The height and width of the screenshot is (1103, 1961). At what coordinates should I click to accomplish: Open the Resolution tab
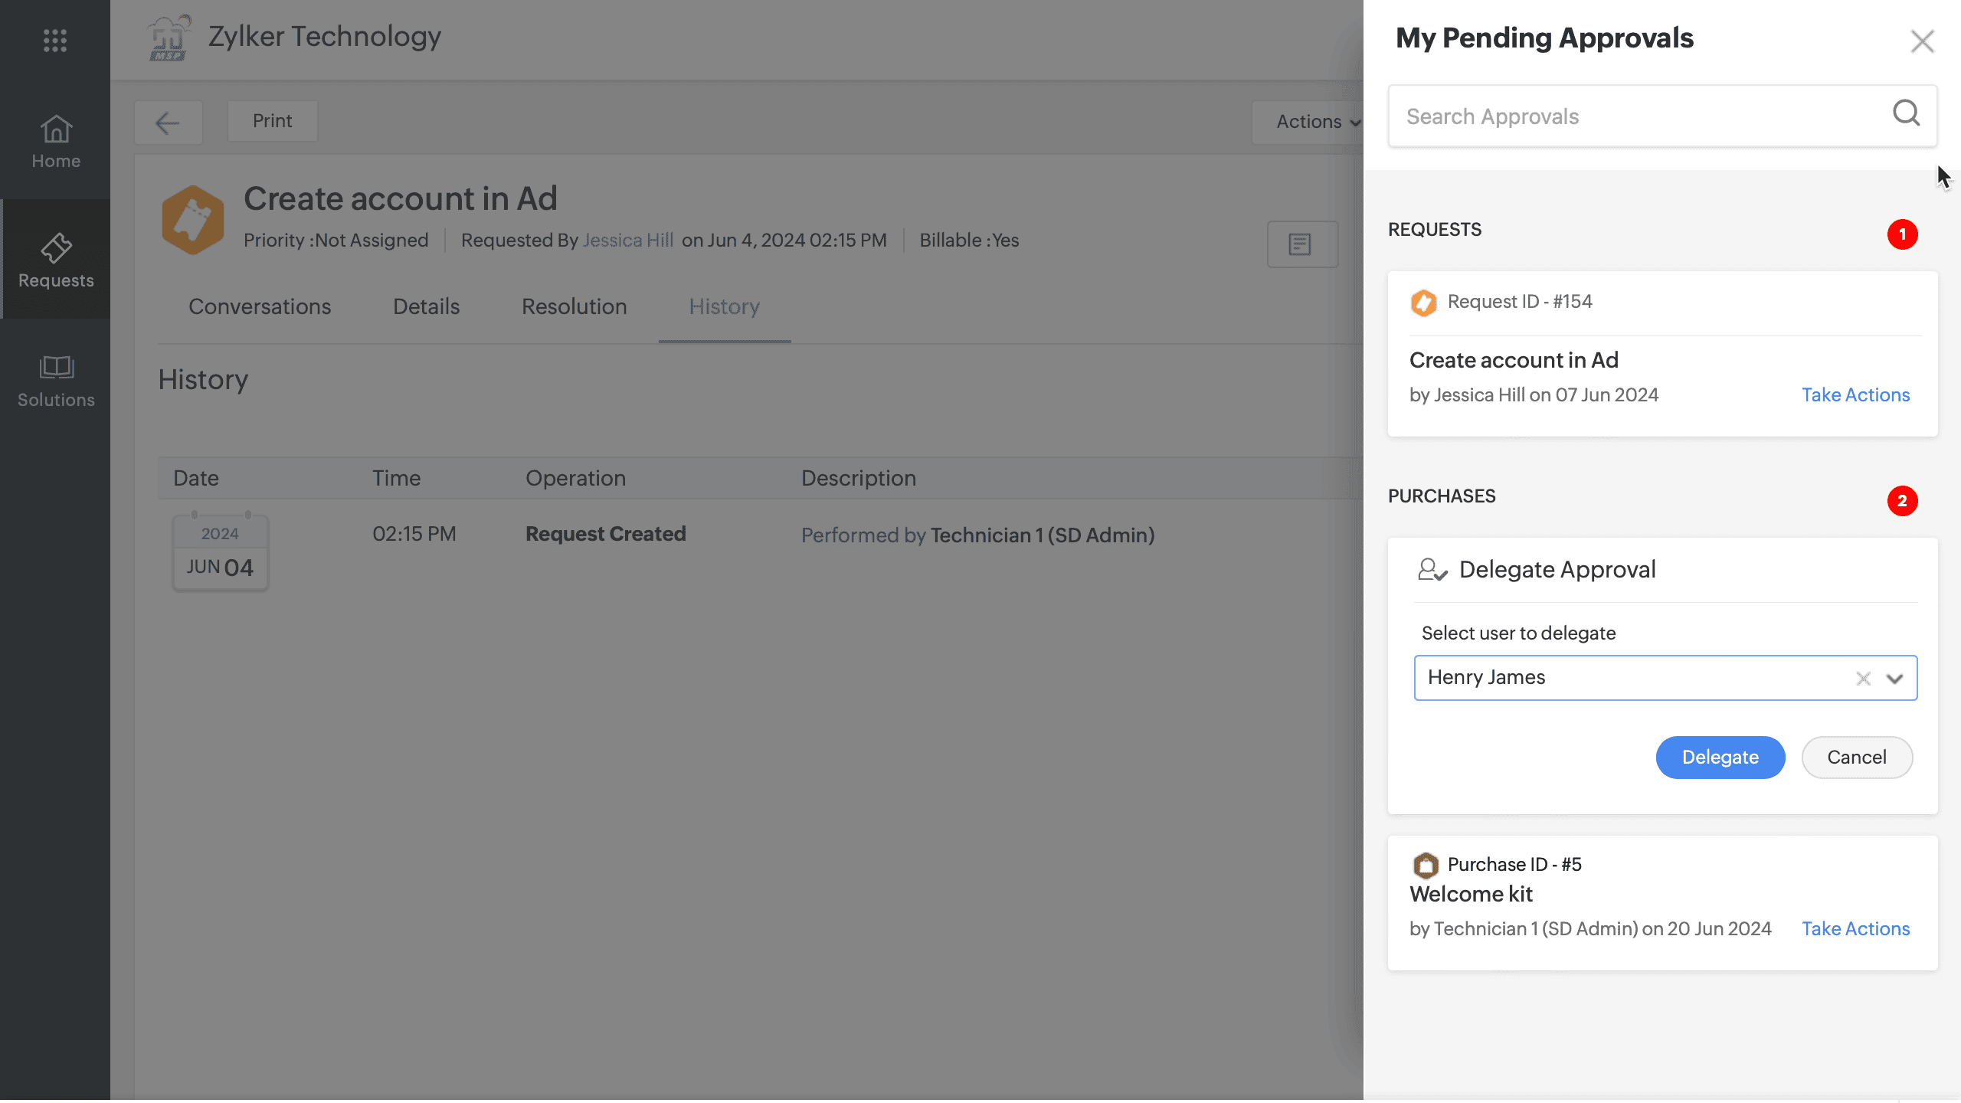tap(574, 306)
